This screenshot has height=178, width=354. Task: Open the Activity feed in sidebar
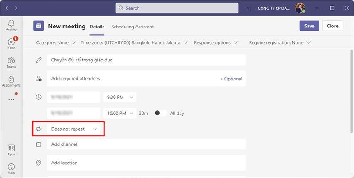(x=11, y=25)
